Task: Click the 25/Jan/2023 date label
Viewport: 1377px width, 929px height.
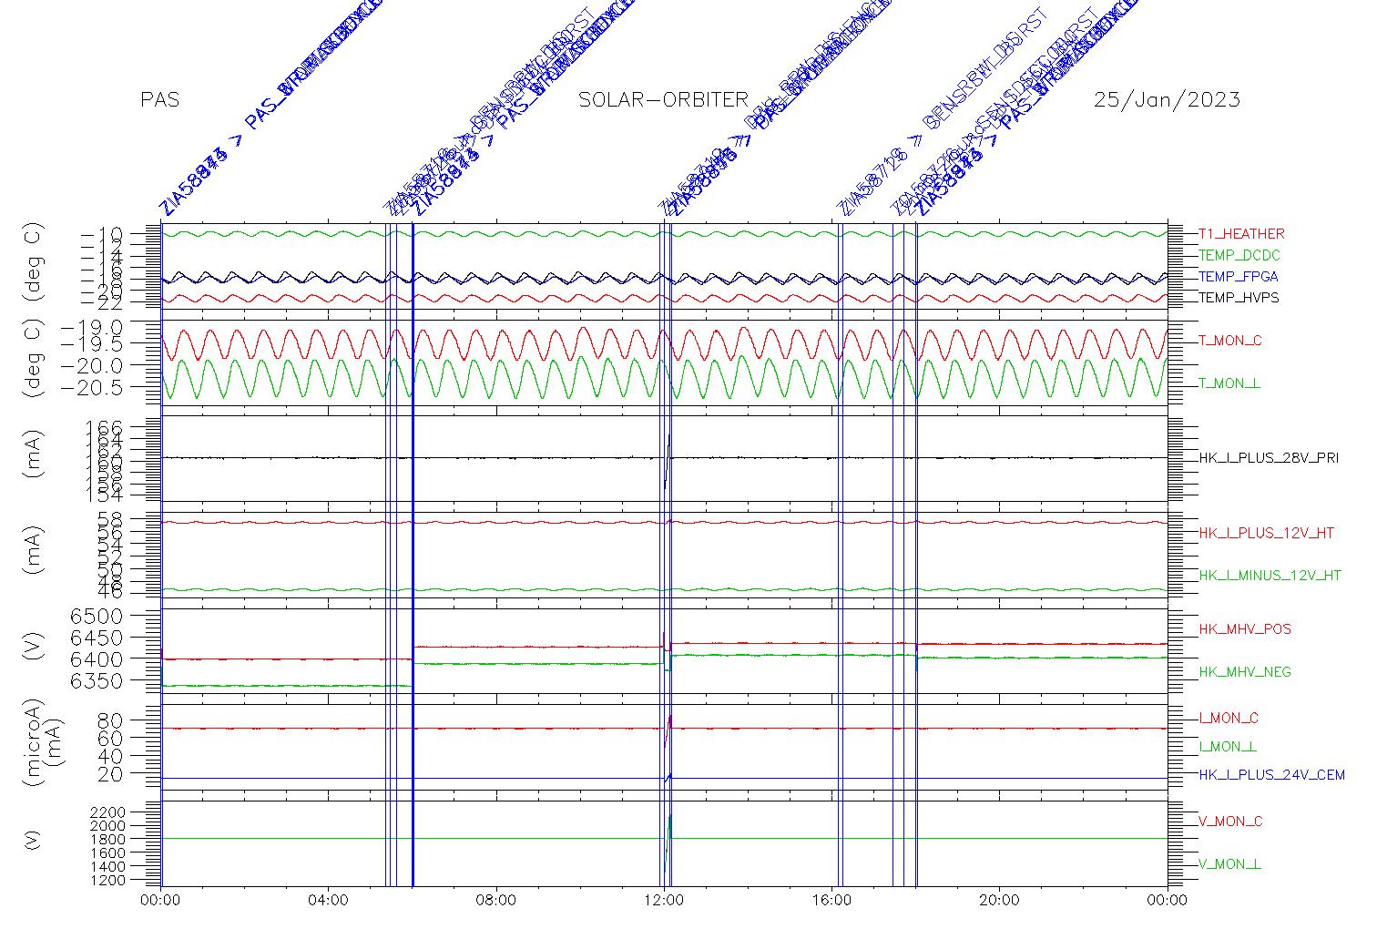Action: [x=1167, y=100]
